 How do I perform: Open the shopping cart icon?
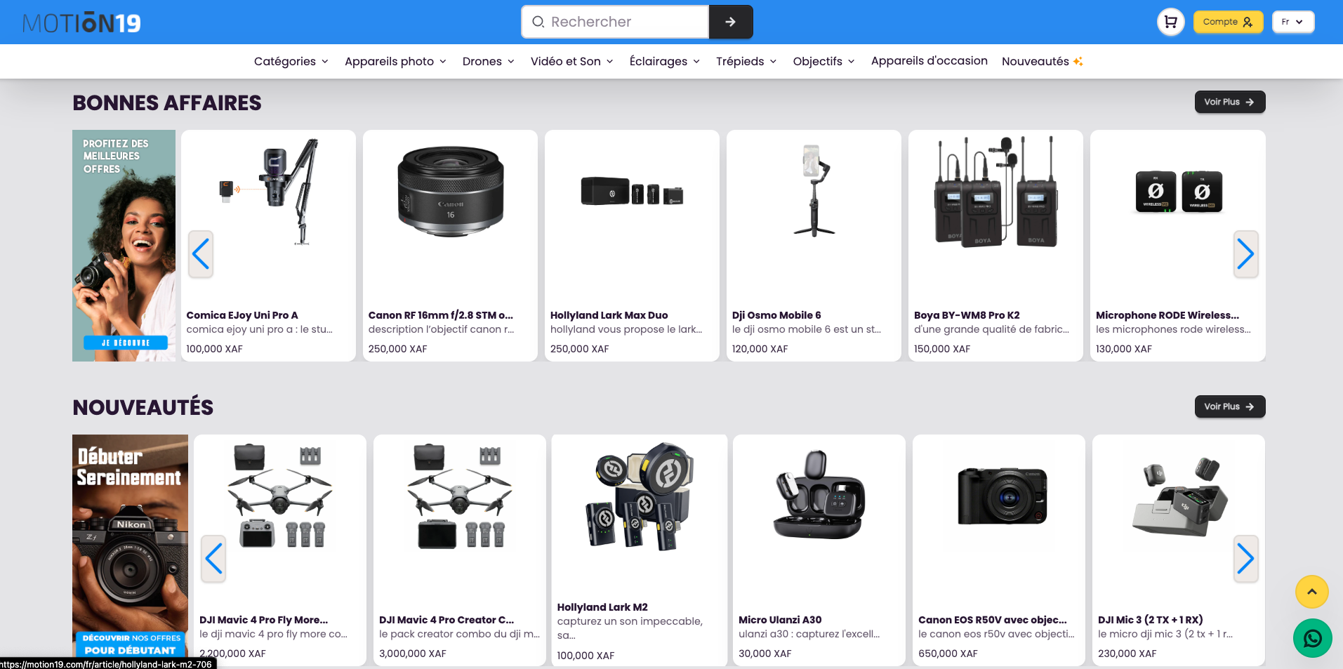click(1170, 22)
